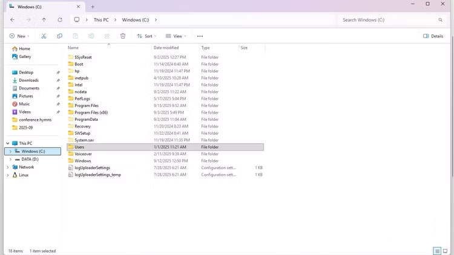
Task: Expand Network tree node
Action: click(x=8, y=167)
